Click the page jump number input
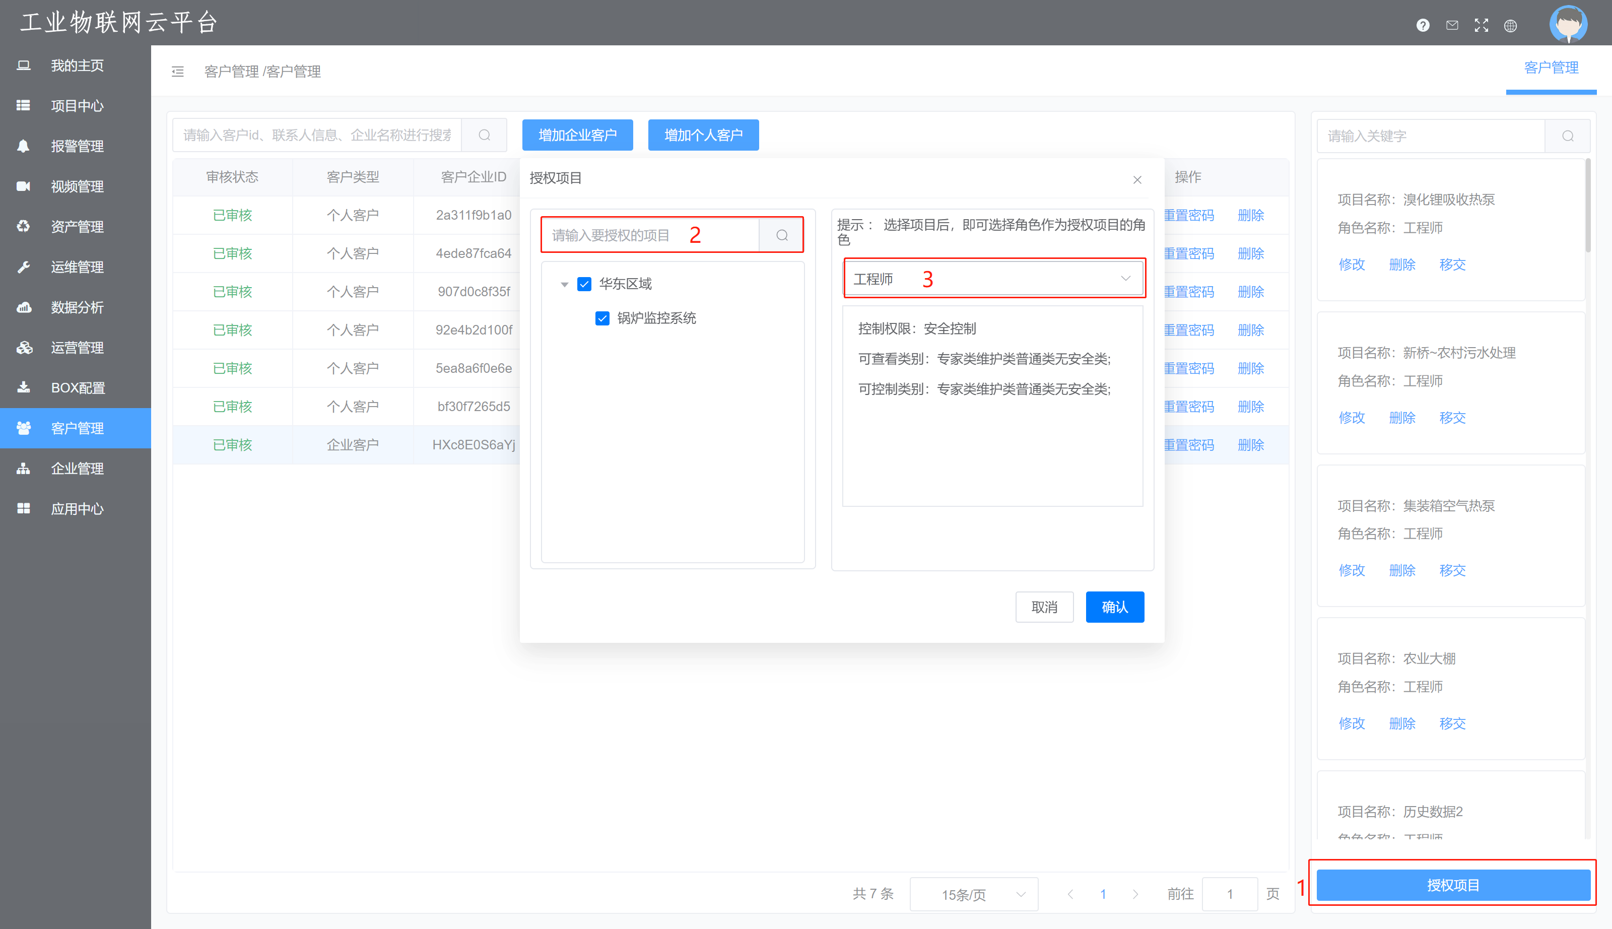The image size is (1612, 929). [1229, 895]
